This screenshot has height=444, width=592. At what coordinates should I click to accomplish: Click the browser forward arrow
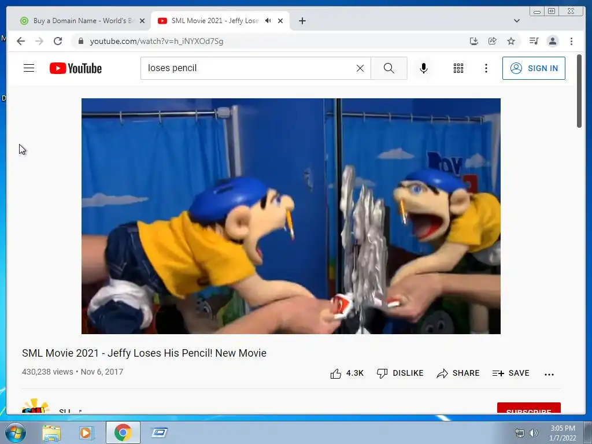39,41
